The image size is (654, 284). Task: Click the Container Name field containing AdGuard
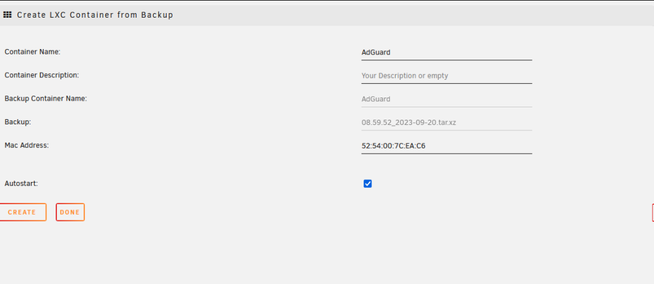click(x=446, y=52)
